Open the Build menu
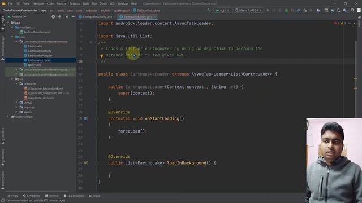The height and width of the screenshot is (203, 362). 86,3
